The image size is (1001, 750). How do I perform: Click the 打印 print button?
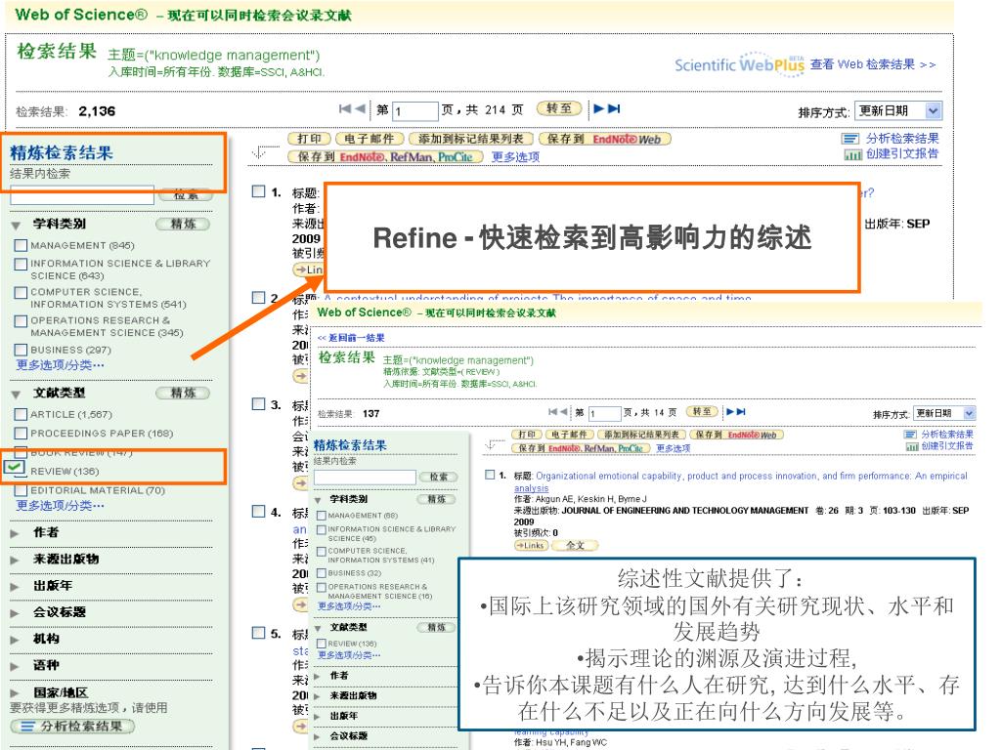coord(310,139)
